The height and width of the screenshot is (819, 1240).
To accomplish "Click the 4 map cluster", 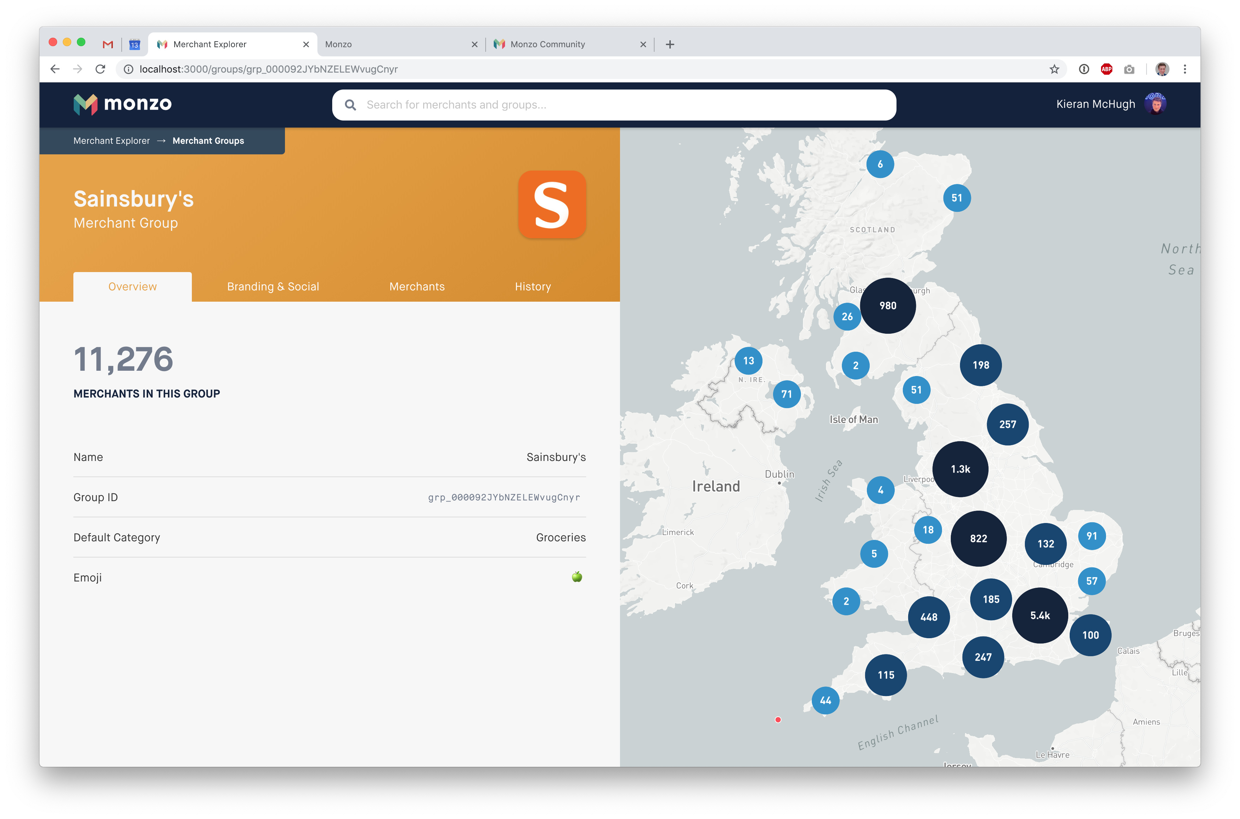I will [880, 490].
